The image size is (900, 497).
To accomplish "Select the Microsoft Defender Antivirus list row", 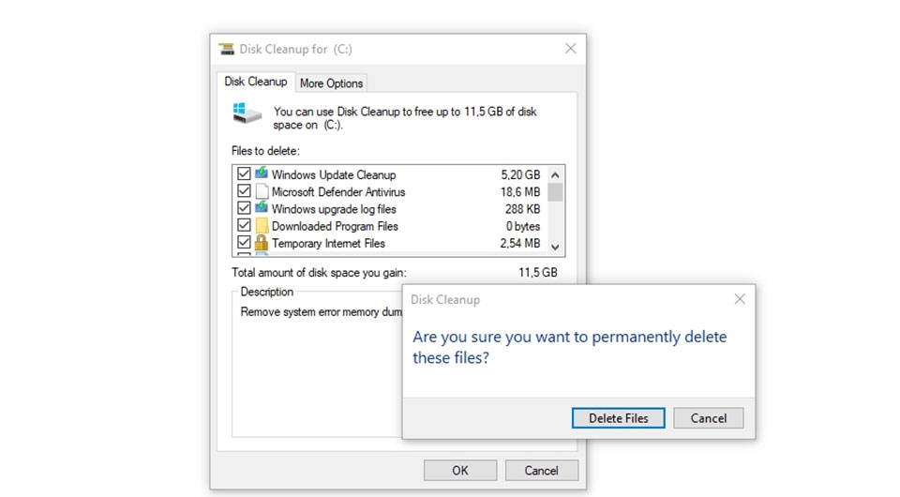I will (390, 191).
